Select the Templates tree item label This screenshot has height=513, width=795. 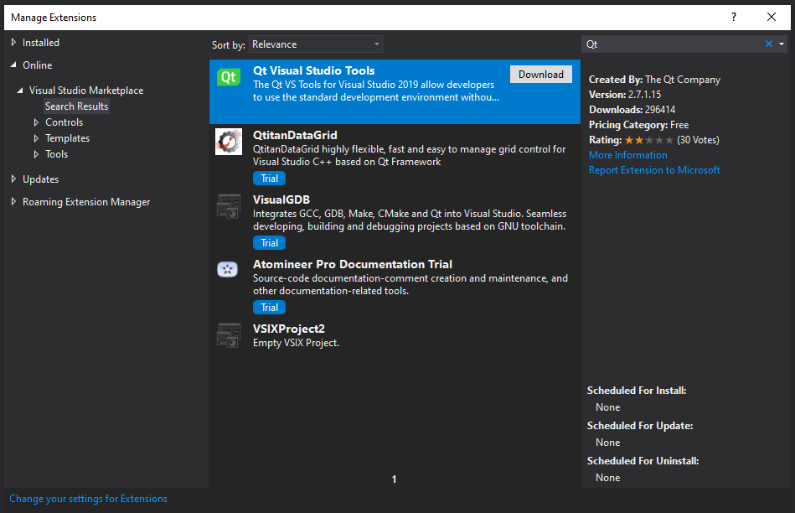(67, 138)
